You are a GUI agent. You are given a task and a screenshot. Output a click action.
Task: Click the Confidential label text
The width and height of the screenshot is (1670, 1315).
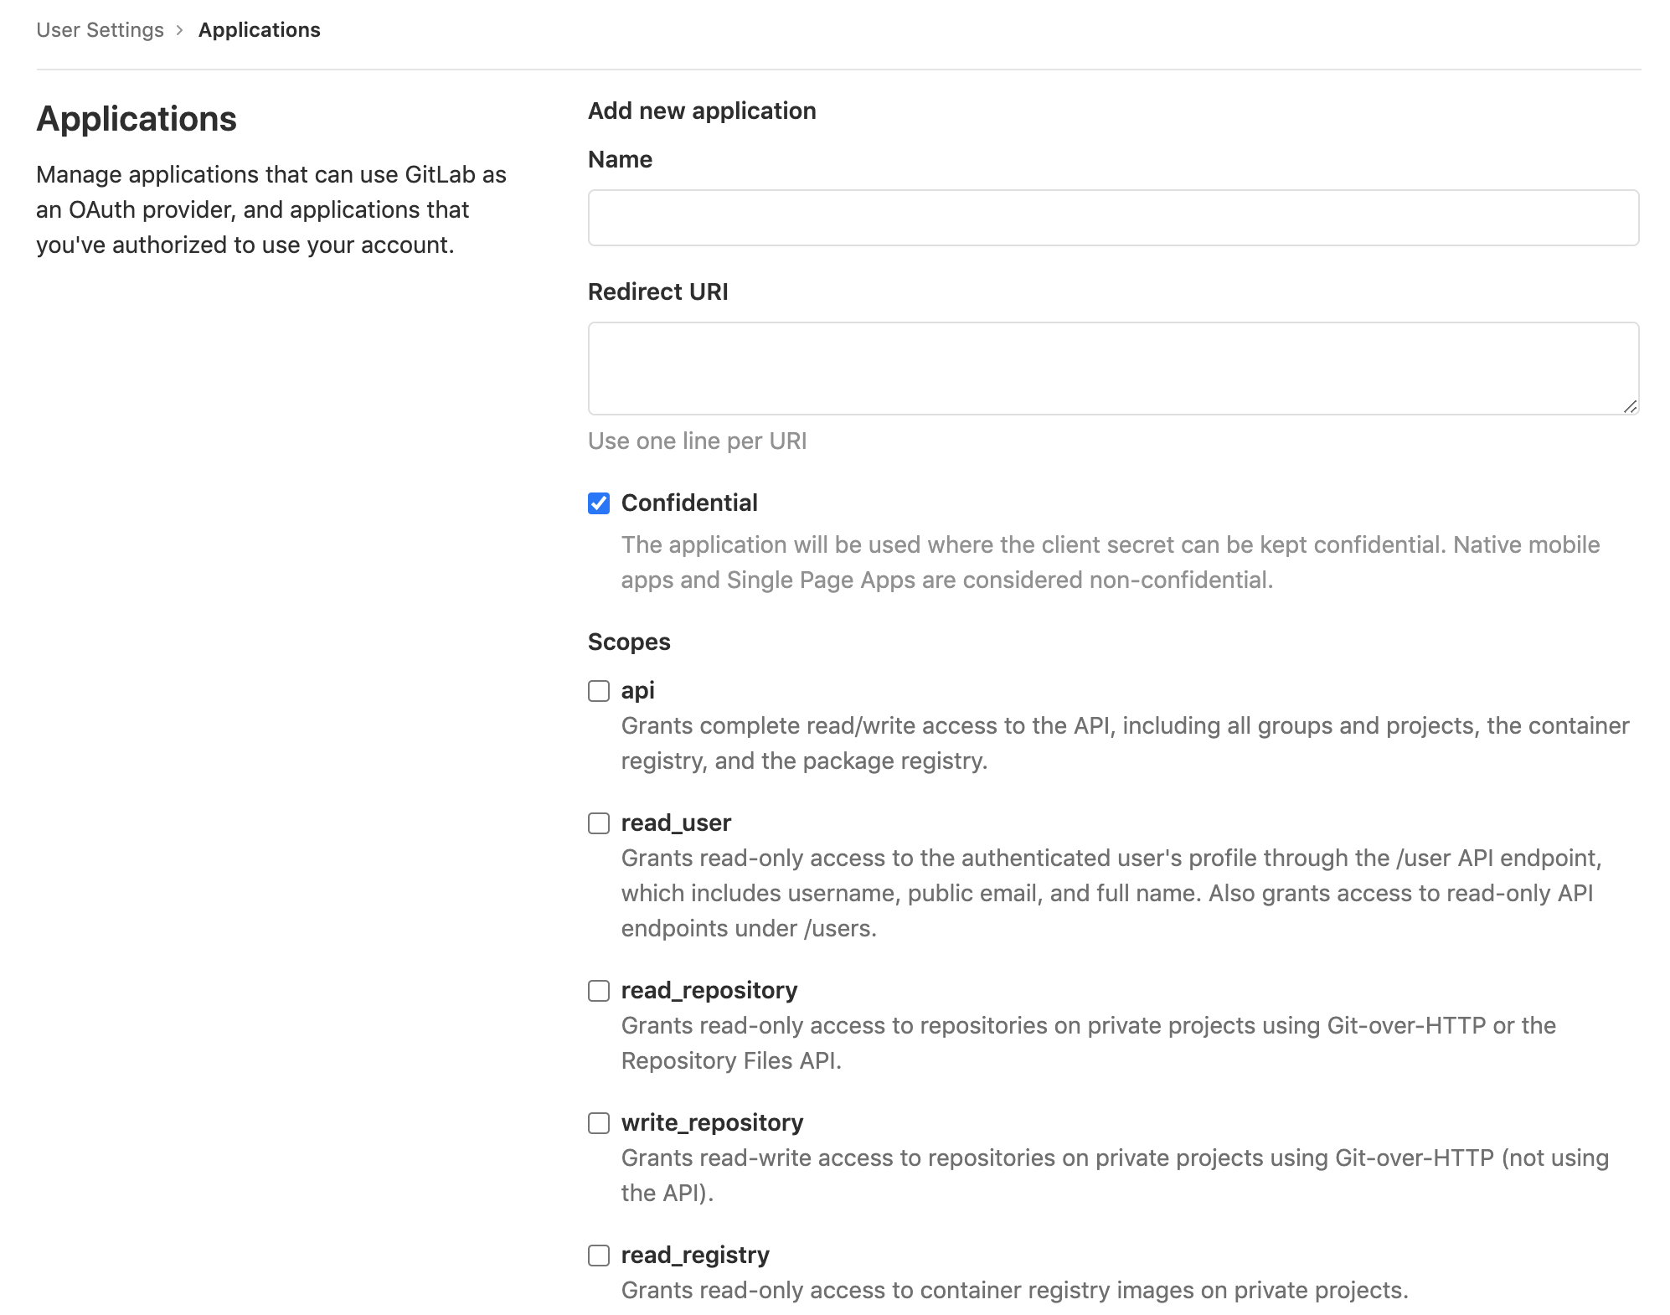[688, 503]
